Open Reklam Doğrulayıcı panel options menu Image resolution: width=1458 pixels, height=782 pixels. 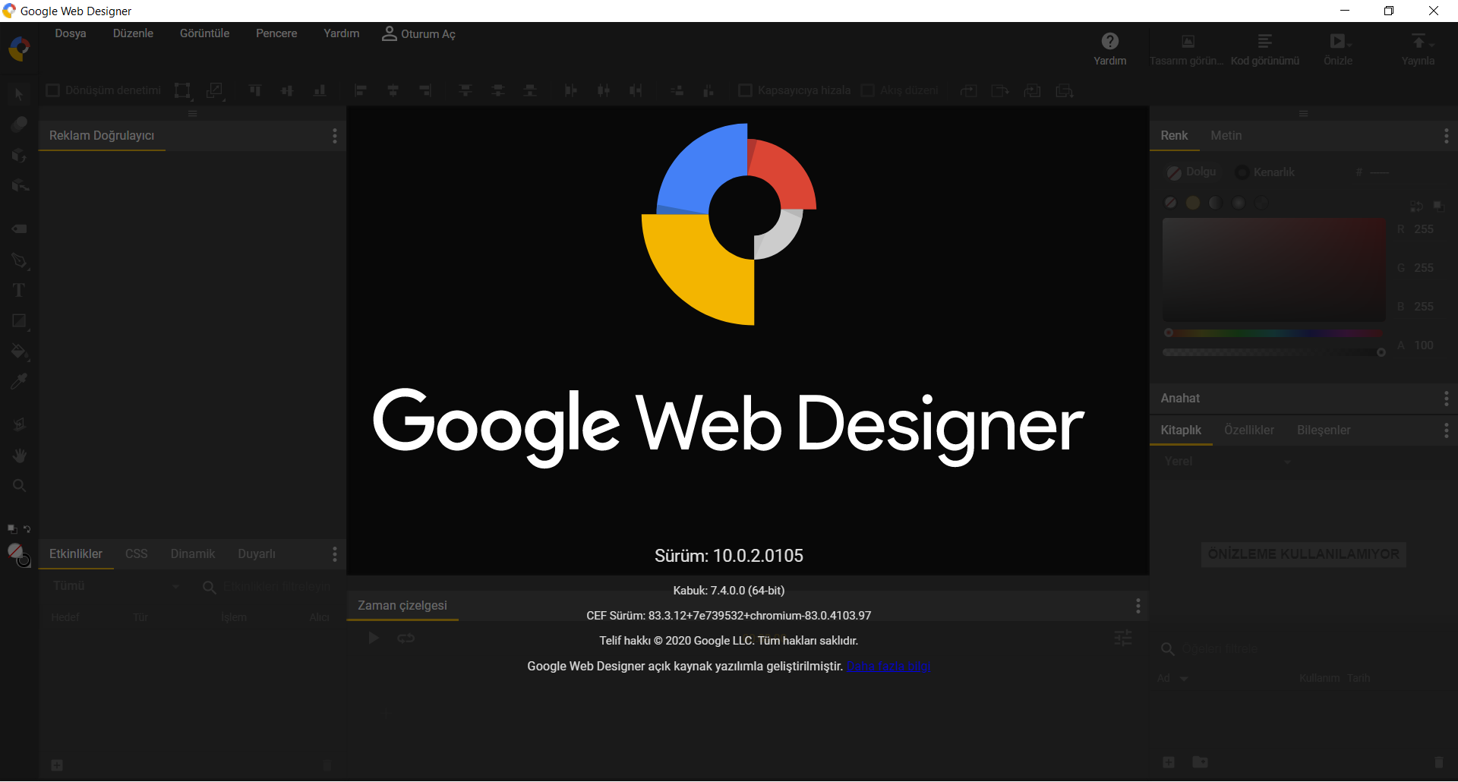coord(334,135)
